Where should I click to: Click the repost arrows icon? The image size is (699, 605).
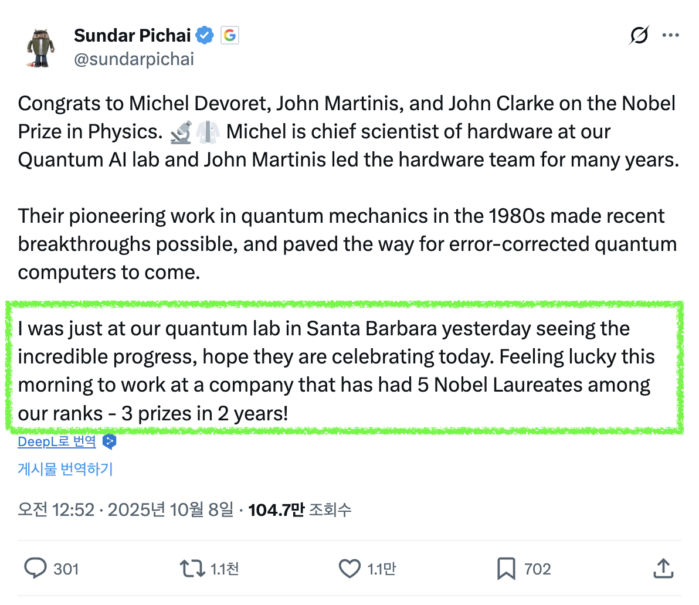click(x=192, y=569)
